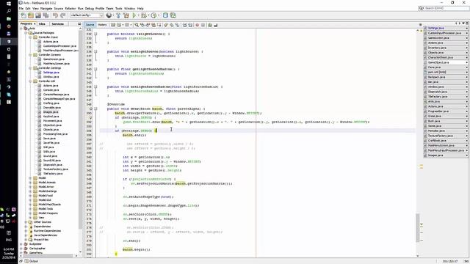
Task: Open the Debug menu
Action: coord(90,8)
